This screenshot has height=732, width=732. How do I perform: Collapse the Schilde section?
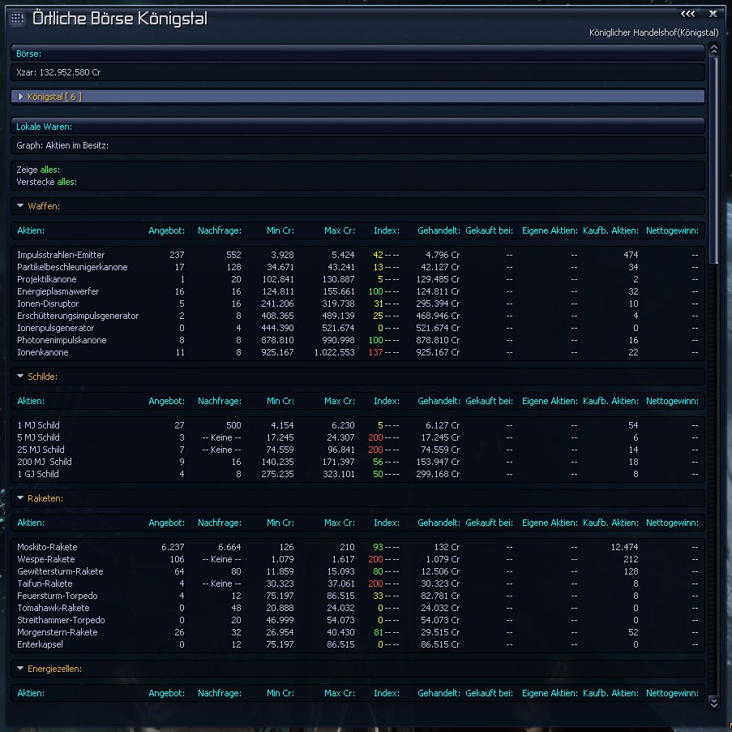coord(20,377)
